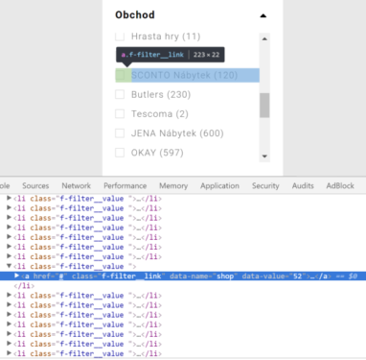Select the Security tab

tap(265, 186)
